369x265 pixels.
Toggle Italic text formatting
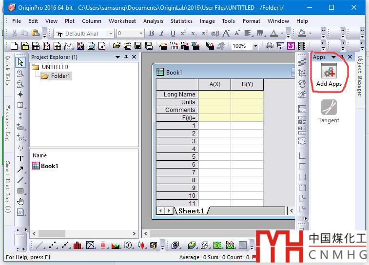[162, 34]
